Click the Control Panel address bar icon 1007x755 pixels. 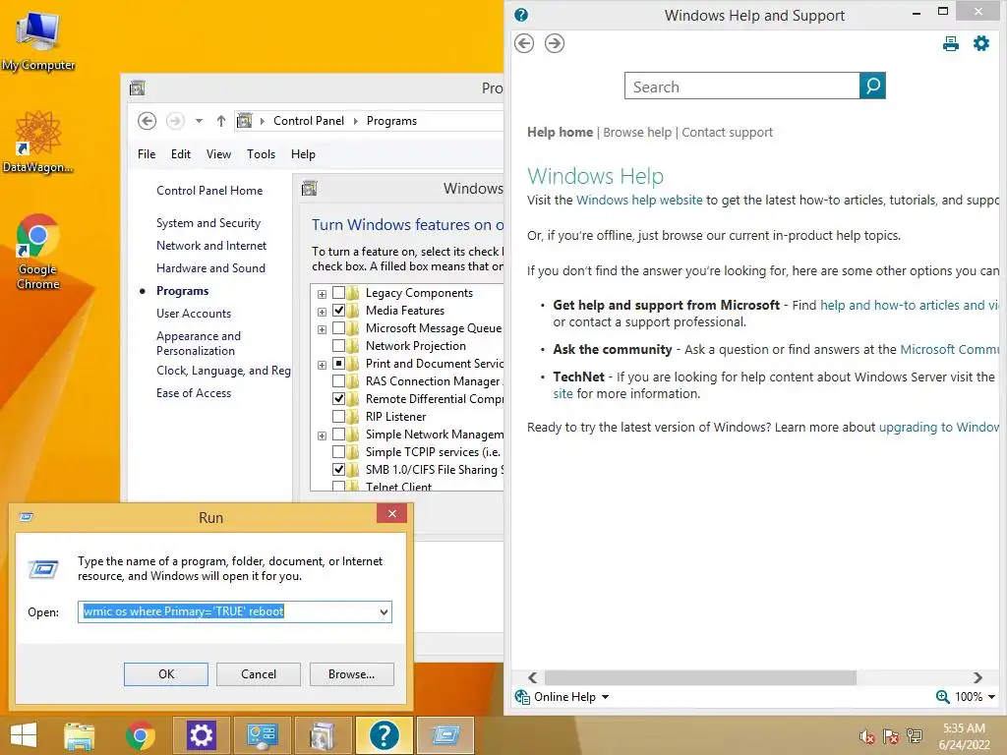click(244, 121)
